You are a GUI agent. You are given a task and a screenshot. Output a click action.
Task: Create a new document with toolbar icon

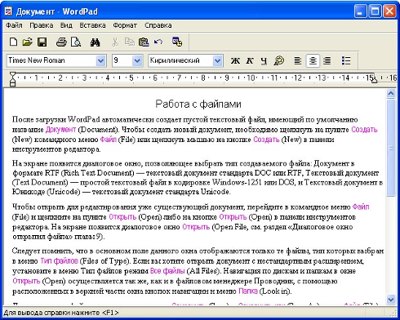click(13, 42)
